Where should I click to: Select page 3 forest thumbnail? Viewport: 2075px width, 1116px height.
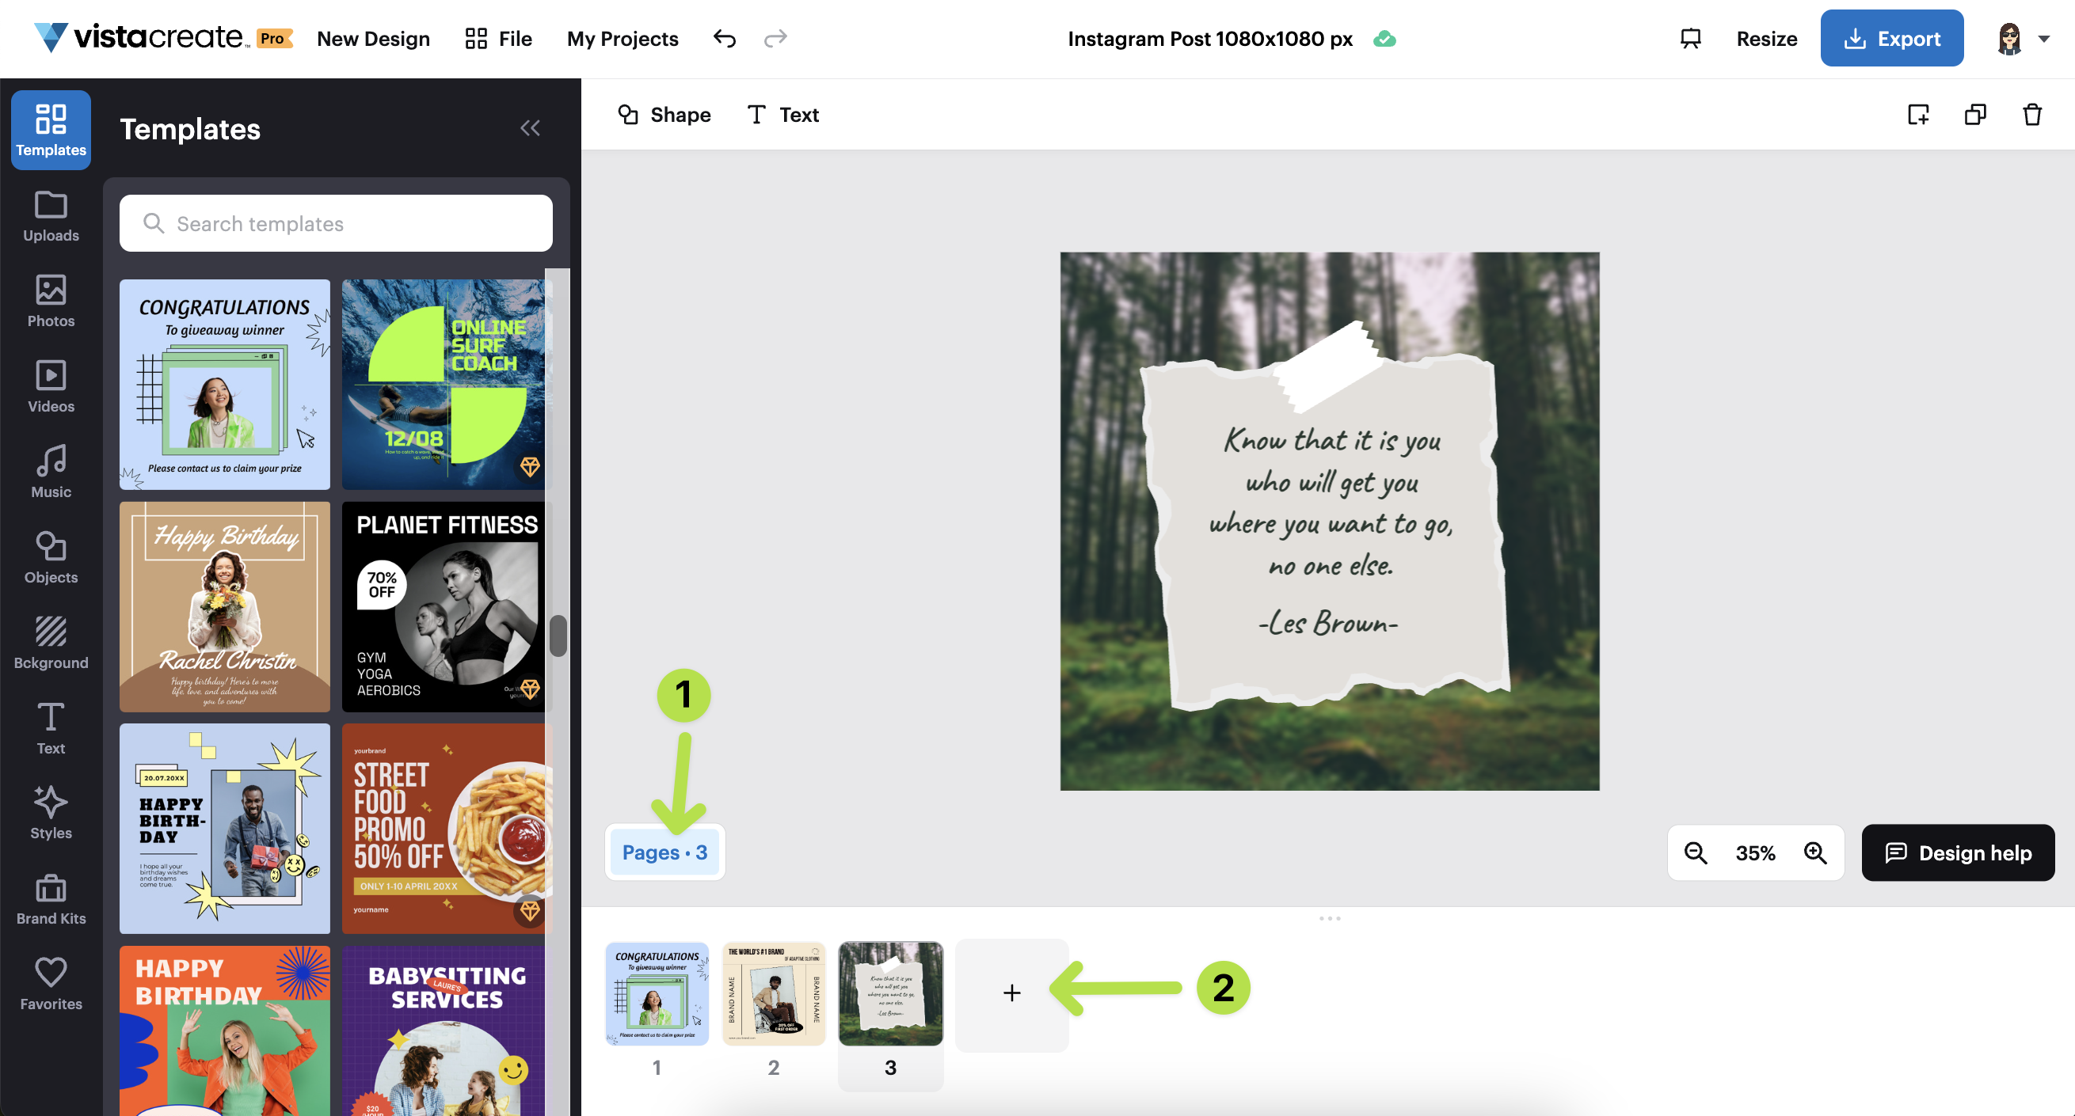click(890, 993)
